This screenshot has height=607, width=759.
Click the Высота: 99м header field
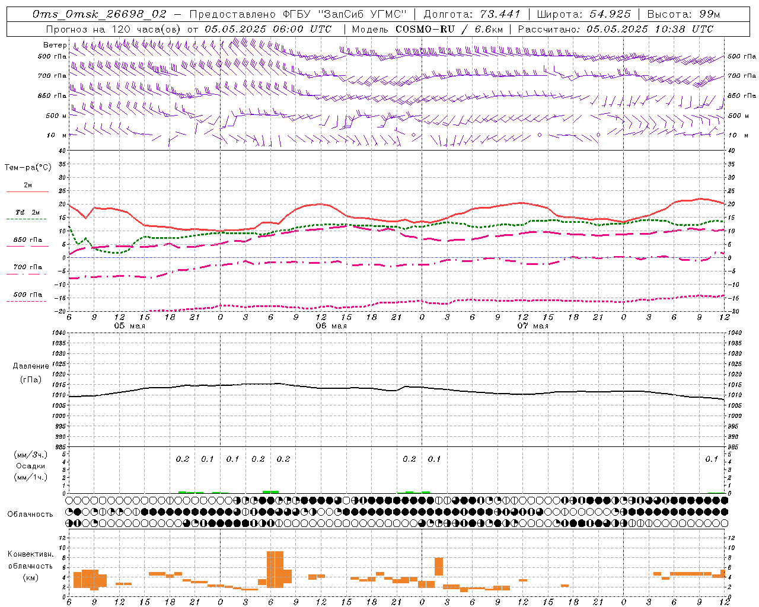click(x=684, y=14)
